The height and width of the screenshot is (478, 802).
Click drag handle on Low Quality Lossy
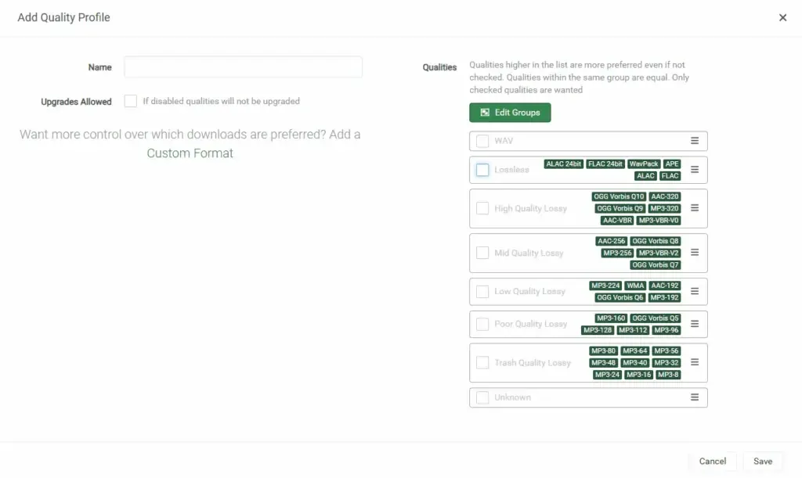[x=694, y=291]
